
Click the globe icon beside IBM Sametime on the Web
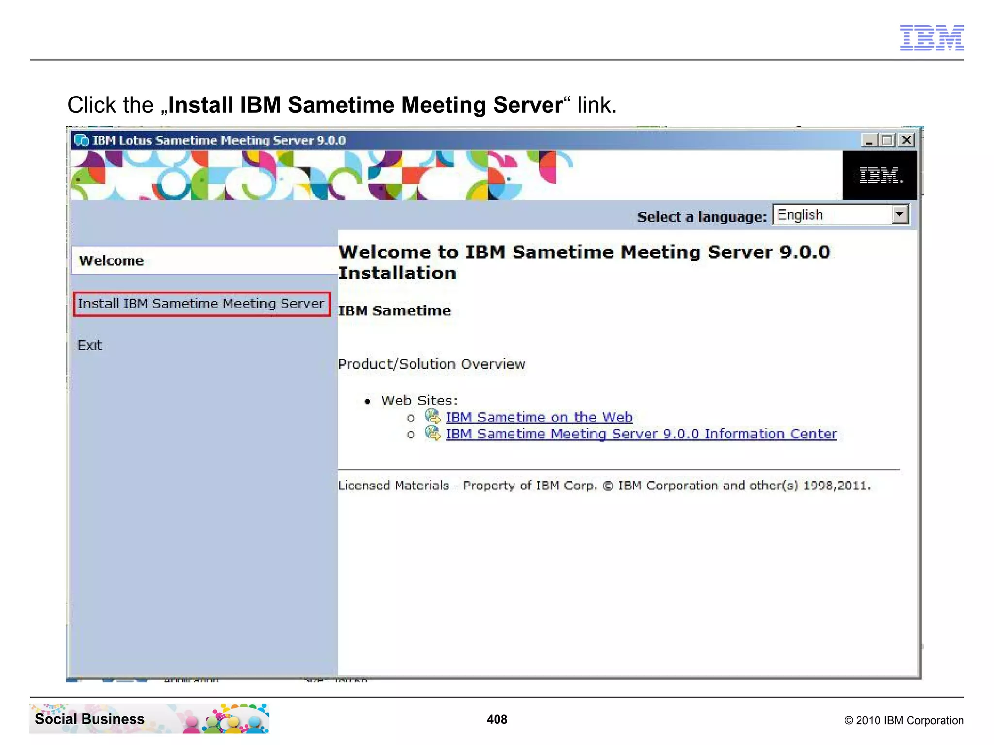(x=432, y=416)
